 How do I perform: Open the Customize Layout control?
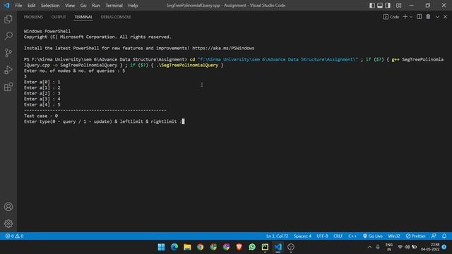pyautogui.click(x=398, y=6)
